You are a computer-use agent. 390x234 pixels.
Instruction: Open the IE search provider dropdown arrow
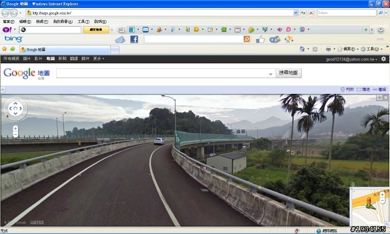(386, 13)
